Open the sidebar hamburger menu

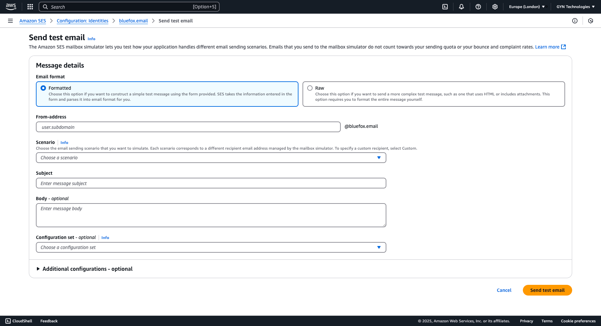pyautogui.click(x=10, y=21)
